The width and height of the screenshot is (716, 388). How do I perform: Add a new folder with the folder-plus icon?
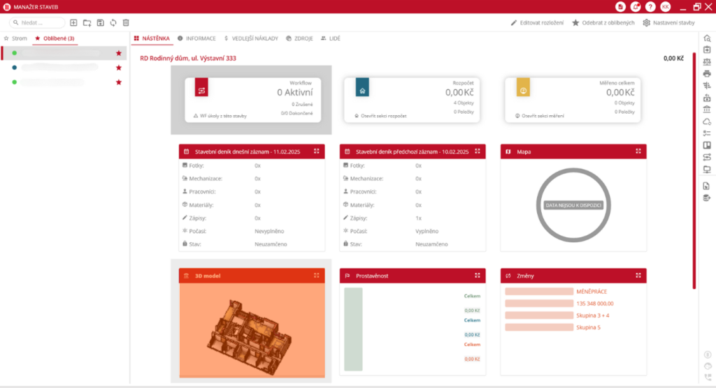[x=87, y=23]
